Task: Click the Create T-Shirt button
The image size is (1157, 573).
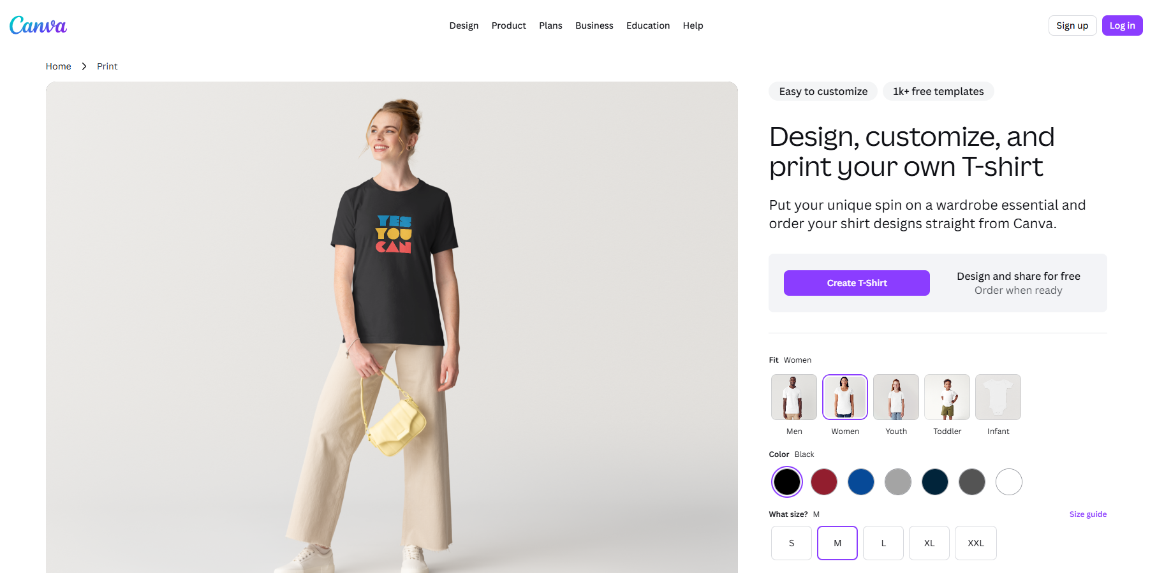Action: pos(857,282)
